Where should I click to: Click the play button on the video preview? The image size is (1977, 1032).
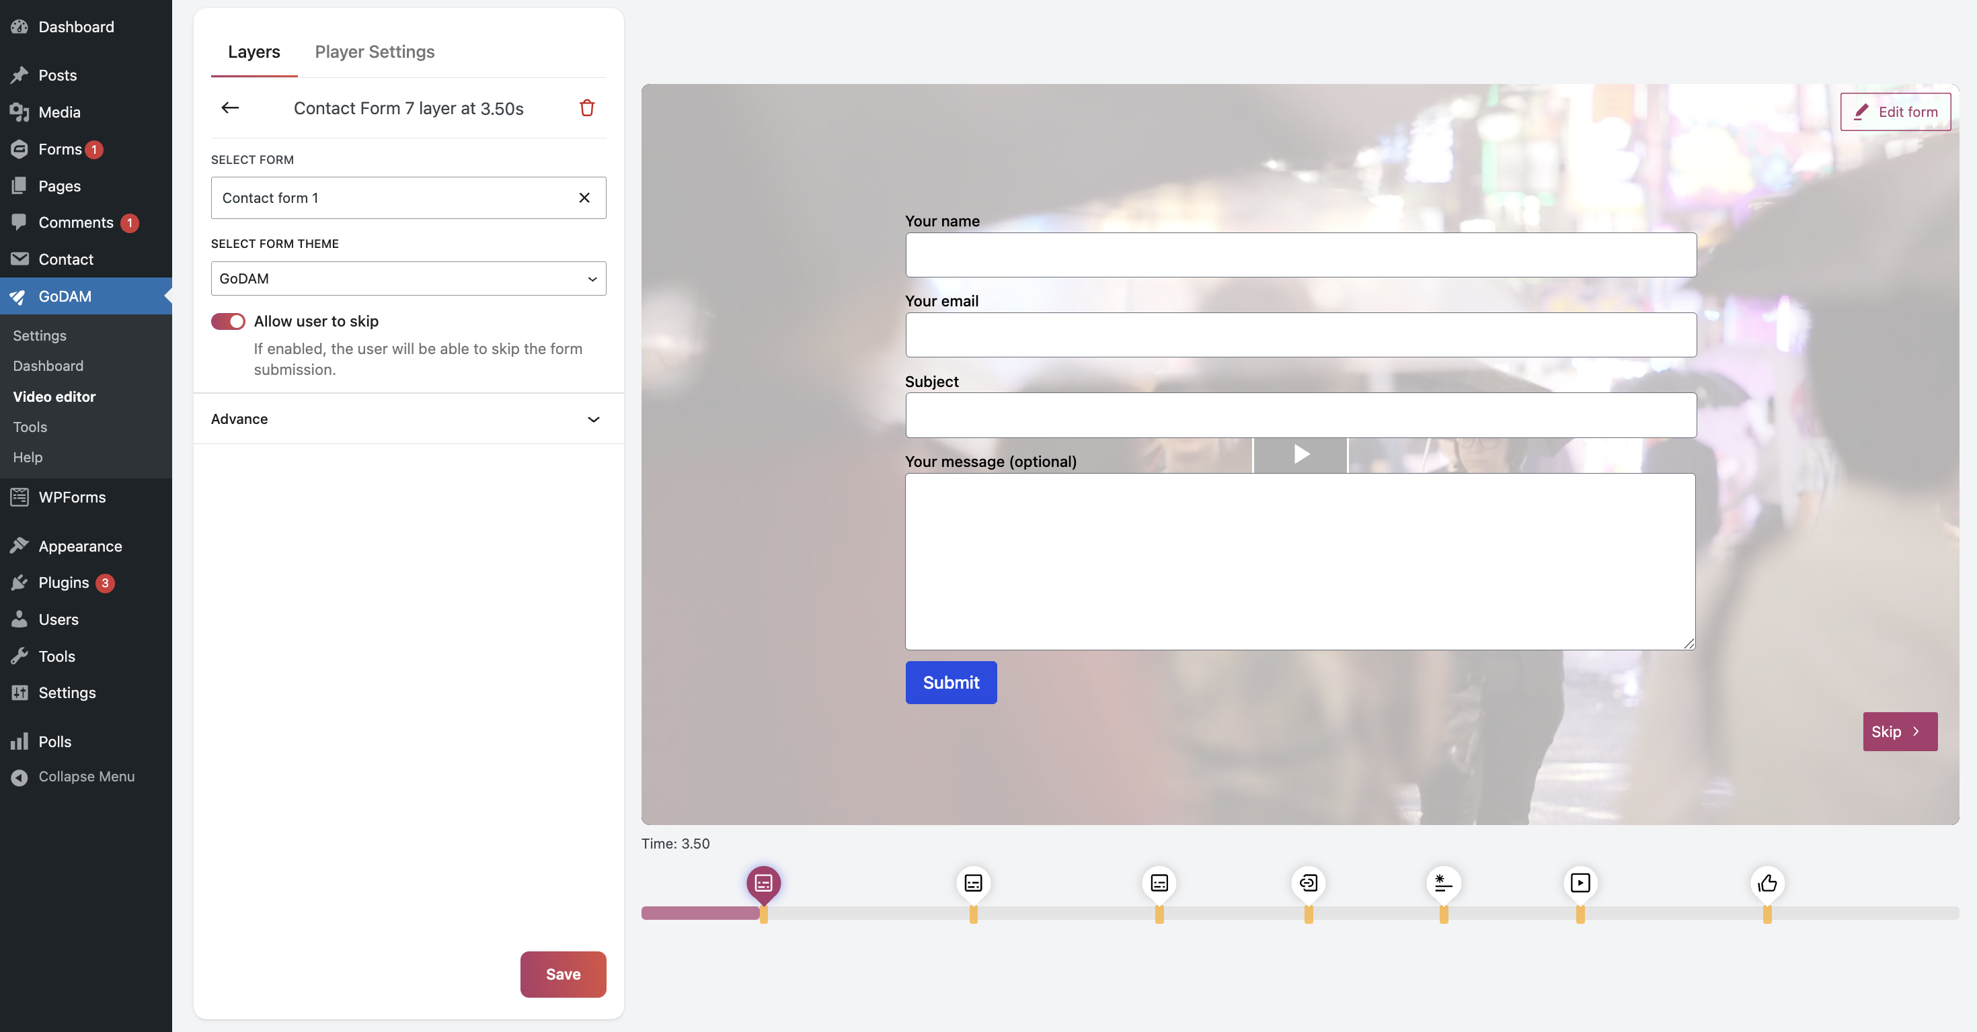pyautogui.click(x=1300, y=455)
